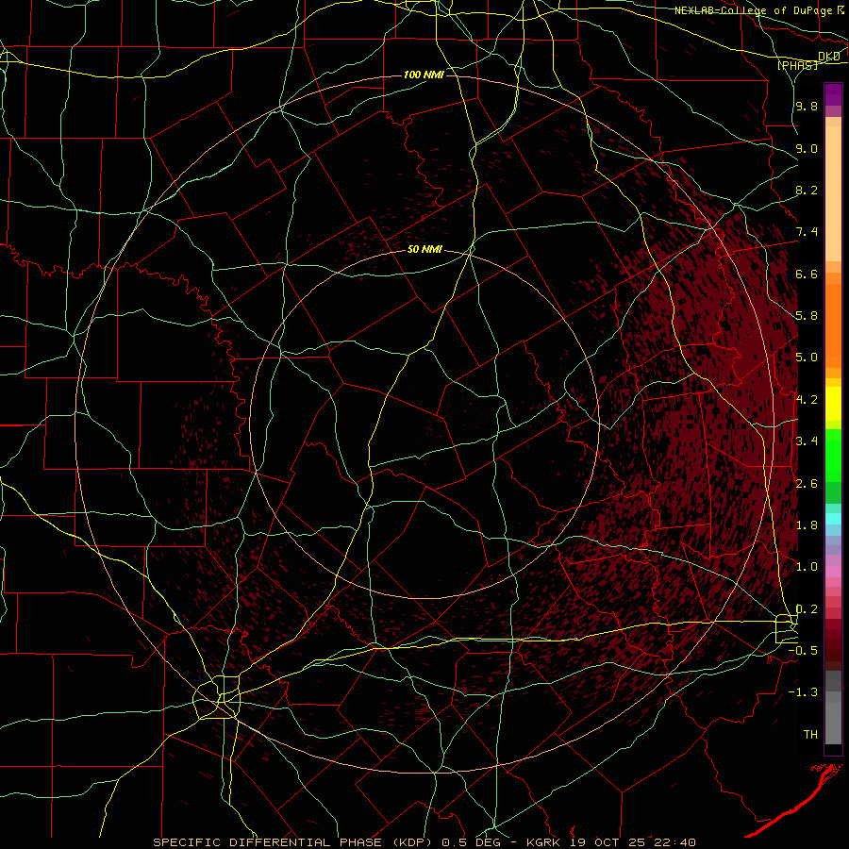Pick the cyan band of the color scale

point(833,519)
